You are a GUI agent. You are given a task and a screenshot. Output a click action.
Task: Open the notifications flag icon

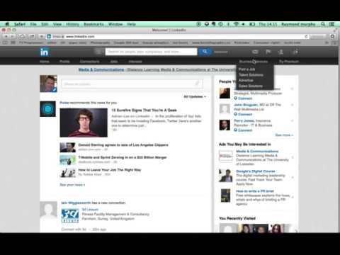(268, 52)
